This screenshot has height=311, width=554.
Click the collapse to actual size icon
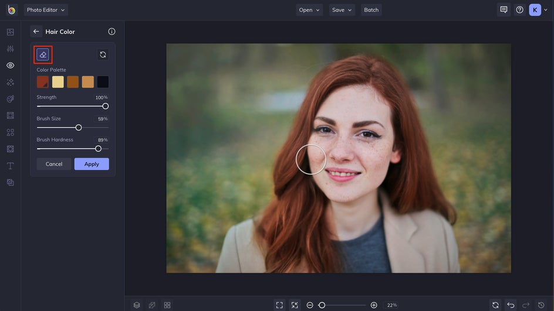(x=295, y=305)
